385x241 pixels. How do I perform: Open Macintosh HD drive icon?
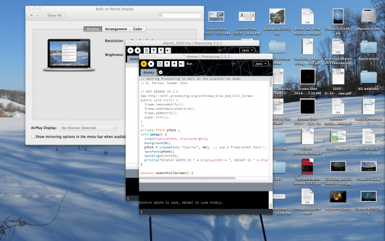pyautogui.click(x=368, y=17)
